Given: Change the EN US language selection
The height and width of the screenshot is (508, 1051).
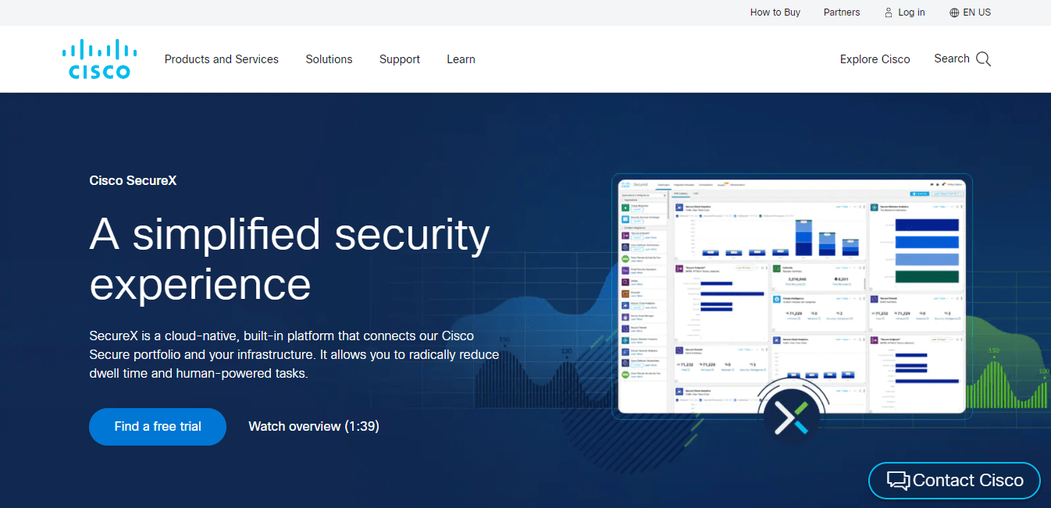Looking at the screenshot, I should click(977, 12).
